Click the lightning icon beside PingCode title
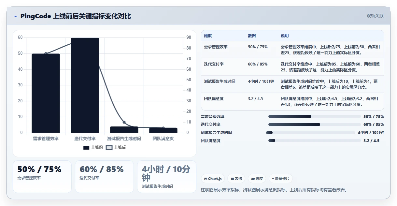 click(x=16, y=16)
